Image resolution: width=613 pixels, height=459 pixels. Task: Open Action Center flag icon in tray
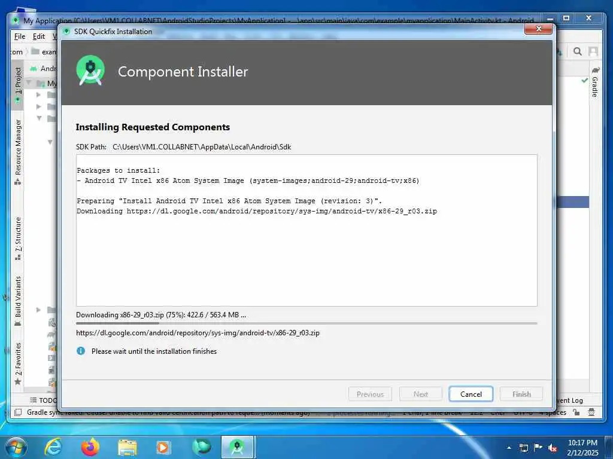pyautogui.click(x=538, y=448)
